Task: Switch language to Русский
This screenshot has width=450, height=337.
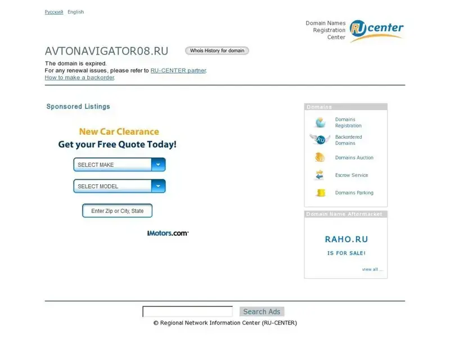Action: [54, 12]
